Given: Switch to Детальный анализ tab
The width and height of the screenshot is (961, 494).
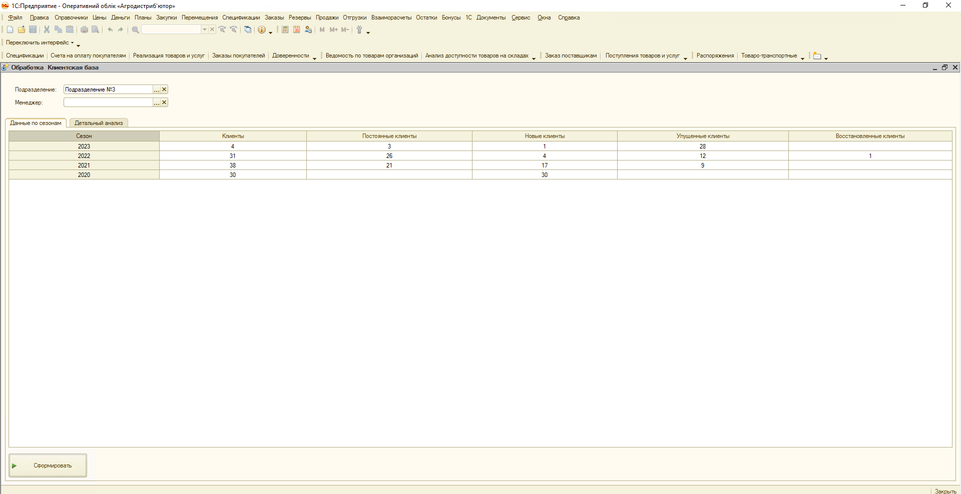Looking at the screenshot, I should (x=99, y=123).
